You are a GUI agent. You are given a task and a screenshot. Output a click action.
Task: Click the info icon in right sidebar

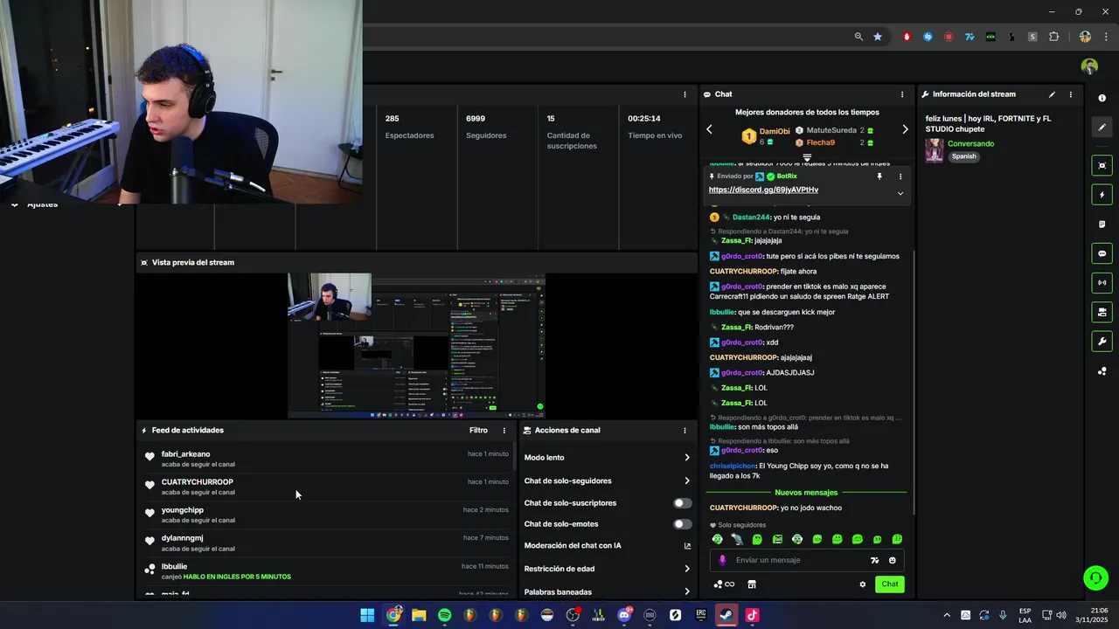pos(1102,99)
